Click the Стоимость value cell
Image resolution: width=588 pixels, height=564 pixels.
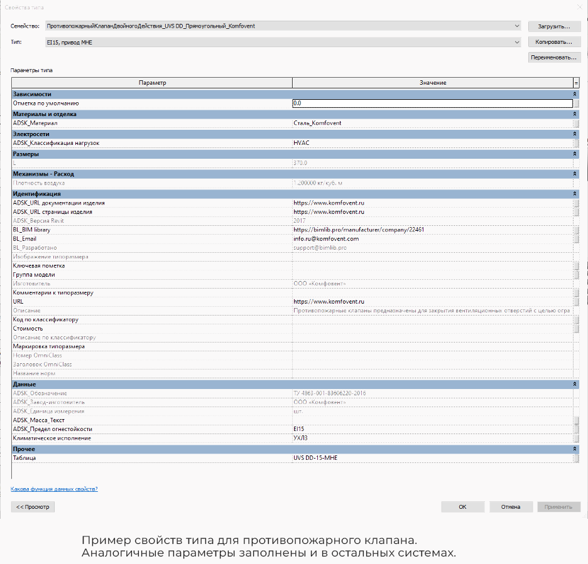tap(432, 329)
